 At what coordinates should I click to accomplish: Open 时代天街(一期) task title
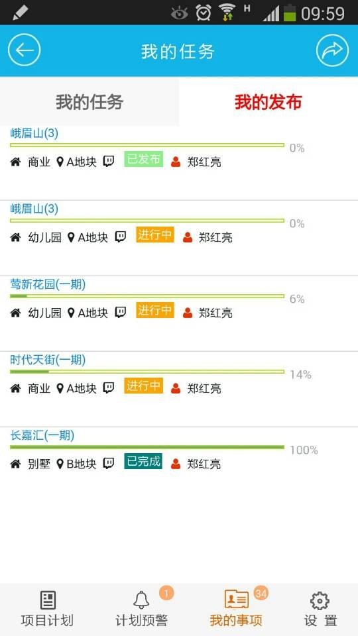(x=48, y=360)
